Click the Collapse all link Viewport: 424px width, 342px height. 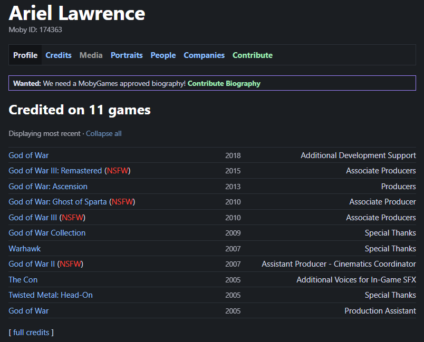(x=103, y=133)
